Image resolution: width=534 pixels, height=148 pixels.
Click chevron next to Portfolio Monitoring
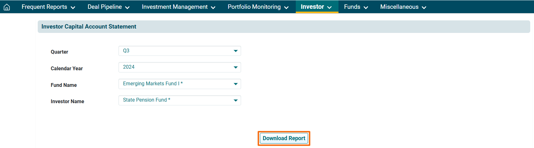pos(286,8)
